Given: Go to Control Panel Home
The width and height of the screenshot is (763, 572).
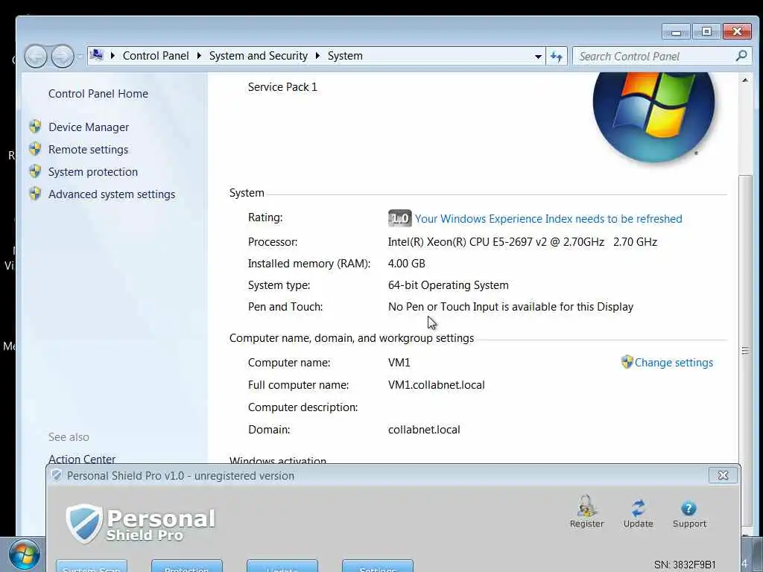Looking at the screenshot, I should coord(98,93).
